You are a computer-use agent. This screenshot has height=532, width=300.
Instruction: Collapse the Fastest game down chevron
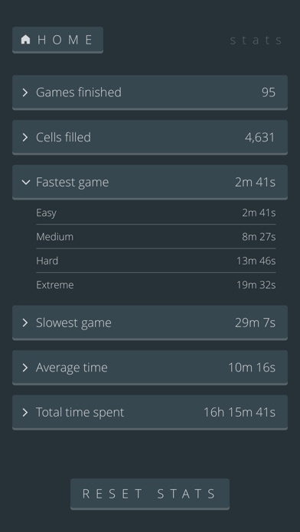(25, 182)
